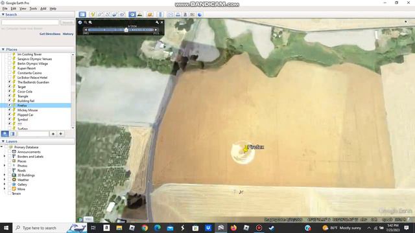Click the Email toolbar icon
The image size is (415, 233).
tap(170, 14)
